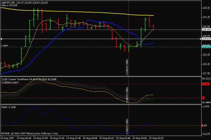
Task: Select the red 70.00 level tag
Action: coord(206,84)
